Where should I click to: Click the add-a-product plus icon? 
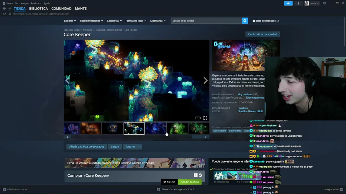pyautogui.click(x=4, y=189)
